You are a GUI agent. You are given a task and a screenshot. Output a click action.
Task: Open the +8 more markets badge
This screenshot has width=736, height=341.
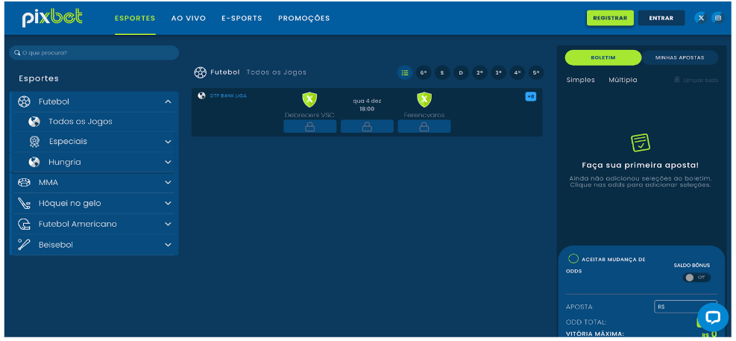(x=531, y=97)
